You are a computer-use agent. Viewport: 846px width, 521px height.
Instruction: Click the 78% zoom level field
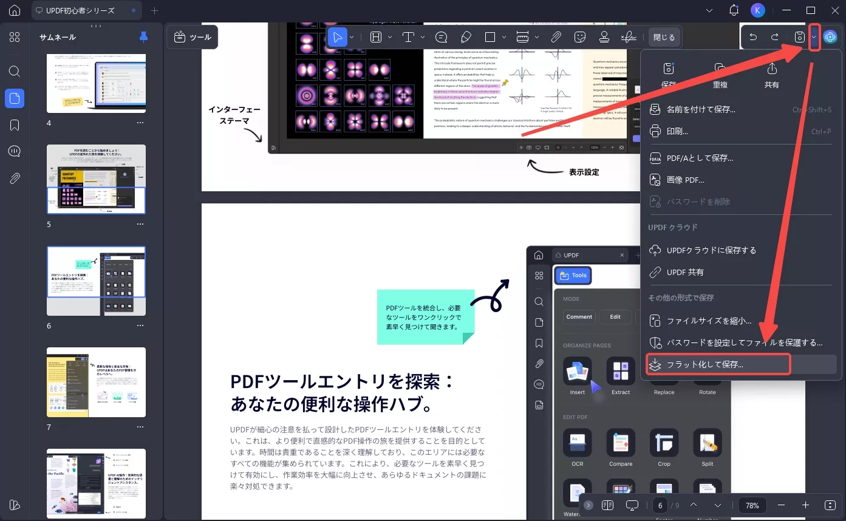[x=752, y=505]
